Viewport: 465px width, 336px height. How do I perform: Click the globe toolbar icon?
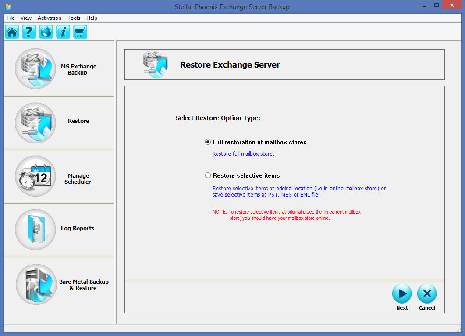(46, 32)
